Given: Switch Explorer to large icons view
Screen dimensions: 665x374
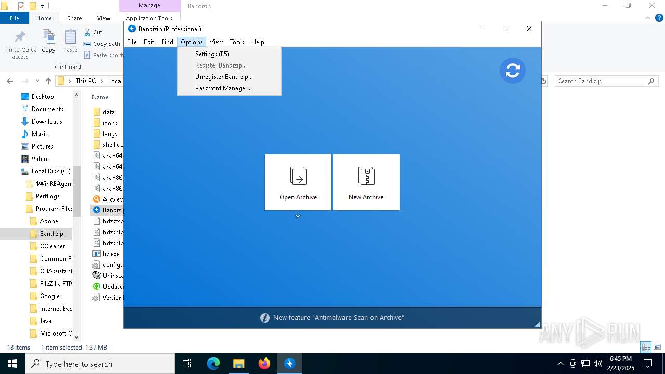Looking at the screenshot, I should pos(657,347).
